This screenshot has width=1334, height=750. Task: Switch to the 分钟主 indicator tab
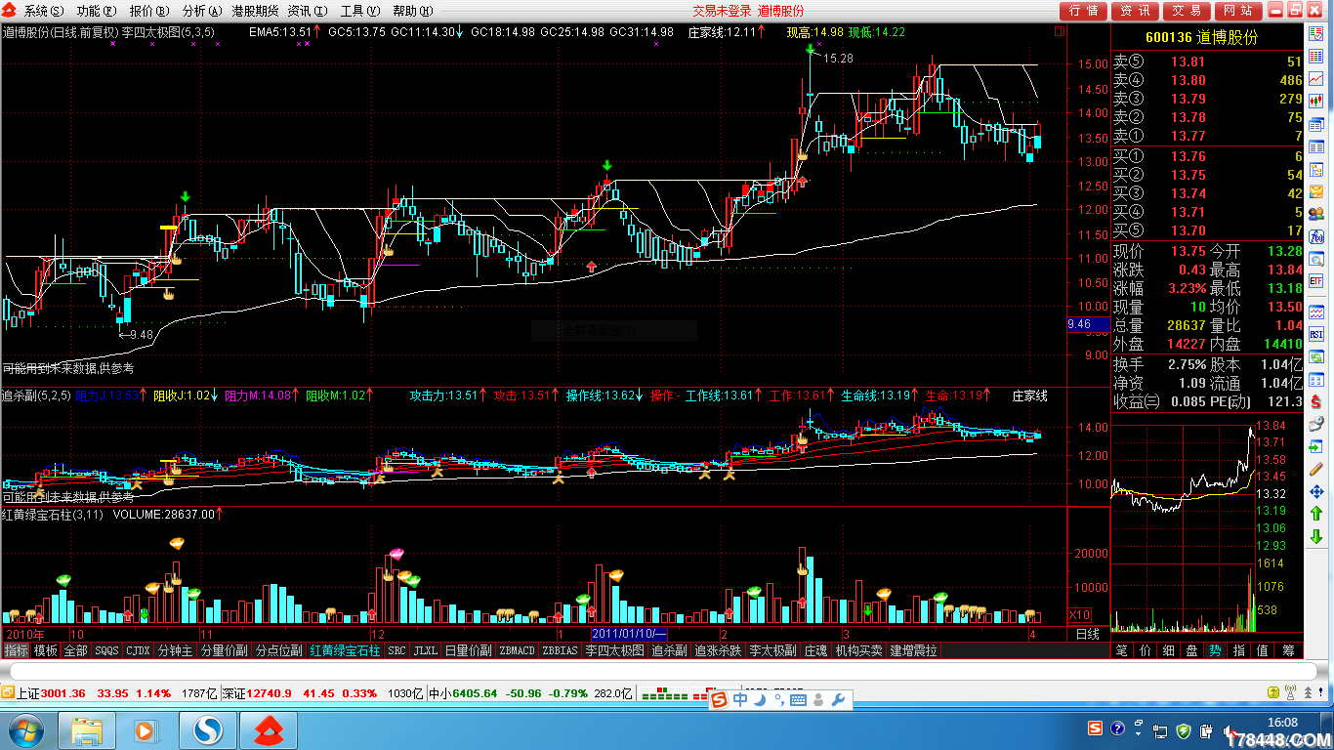(175, 650)
